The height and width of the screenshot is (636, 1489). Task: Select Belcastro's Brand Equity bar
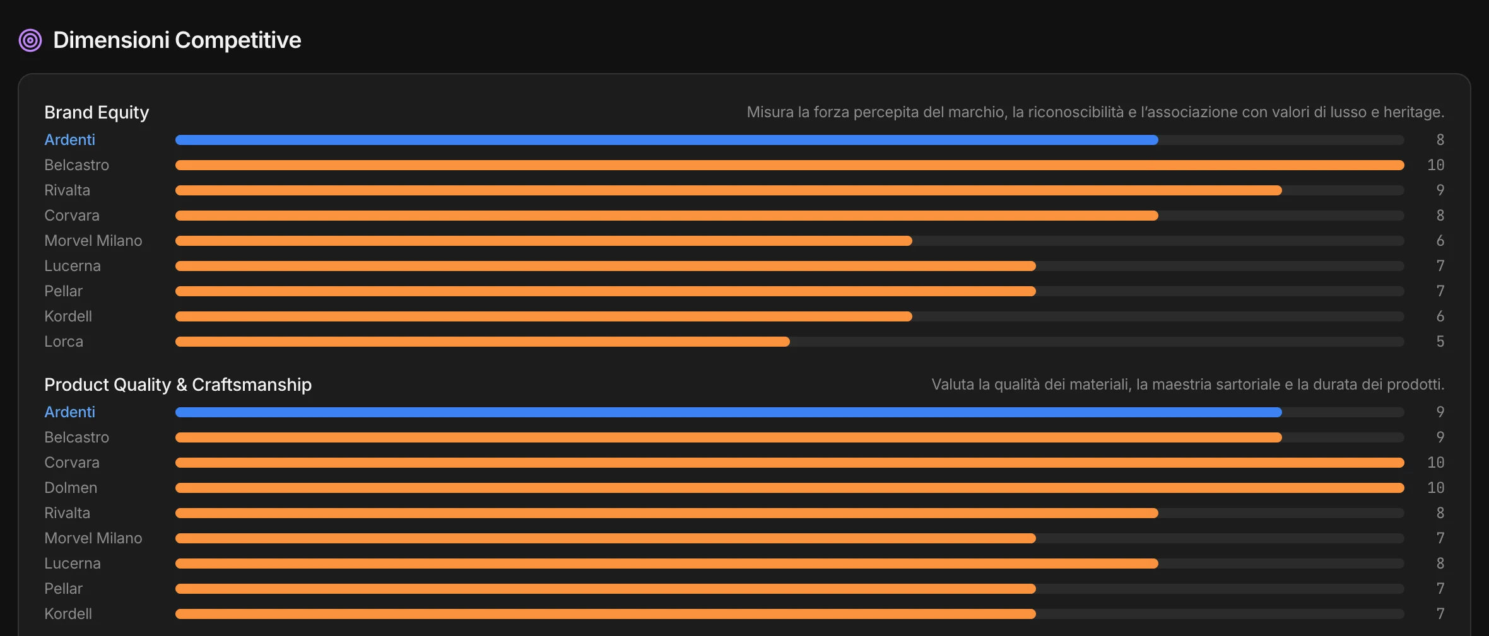tap(790, 165)
